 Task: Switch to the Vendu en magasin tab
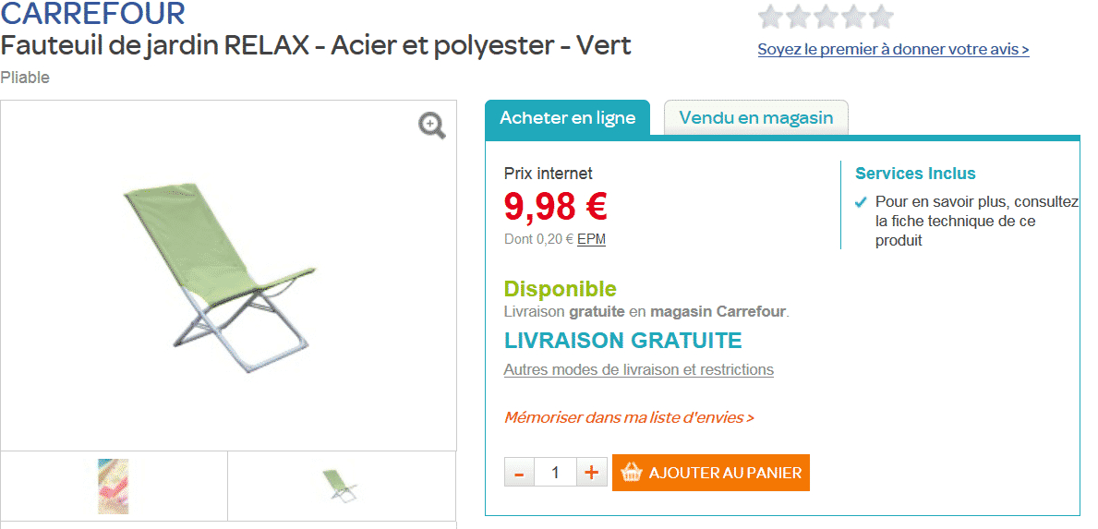756,117
